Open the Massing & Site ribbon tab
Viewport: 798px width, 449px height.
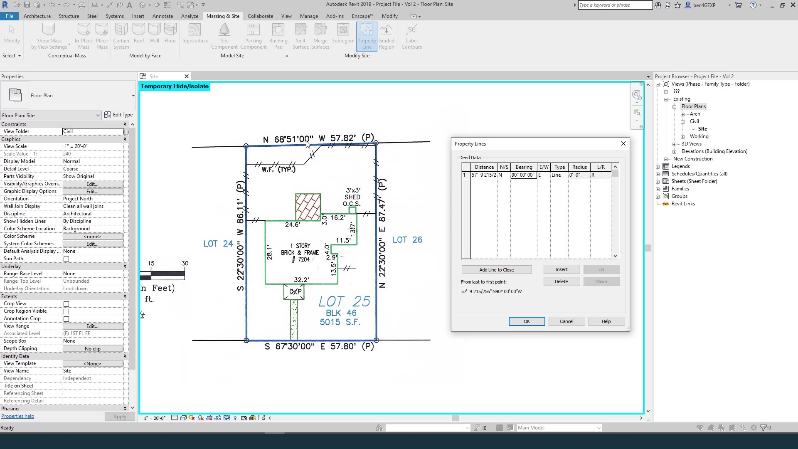[x=223, y=16]
